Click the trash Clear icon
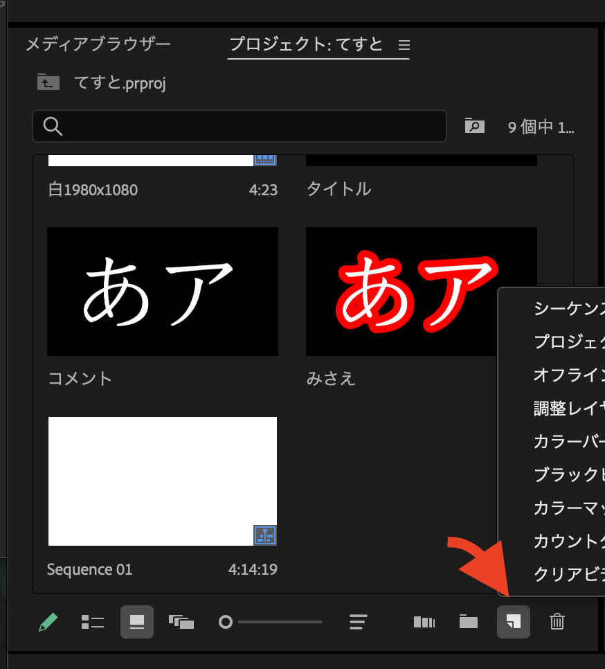Screen dimensions: 605x669 pos(557,621)
